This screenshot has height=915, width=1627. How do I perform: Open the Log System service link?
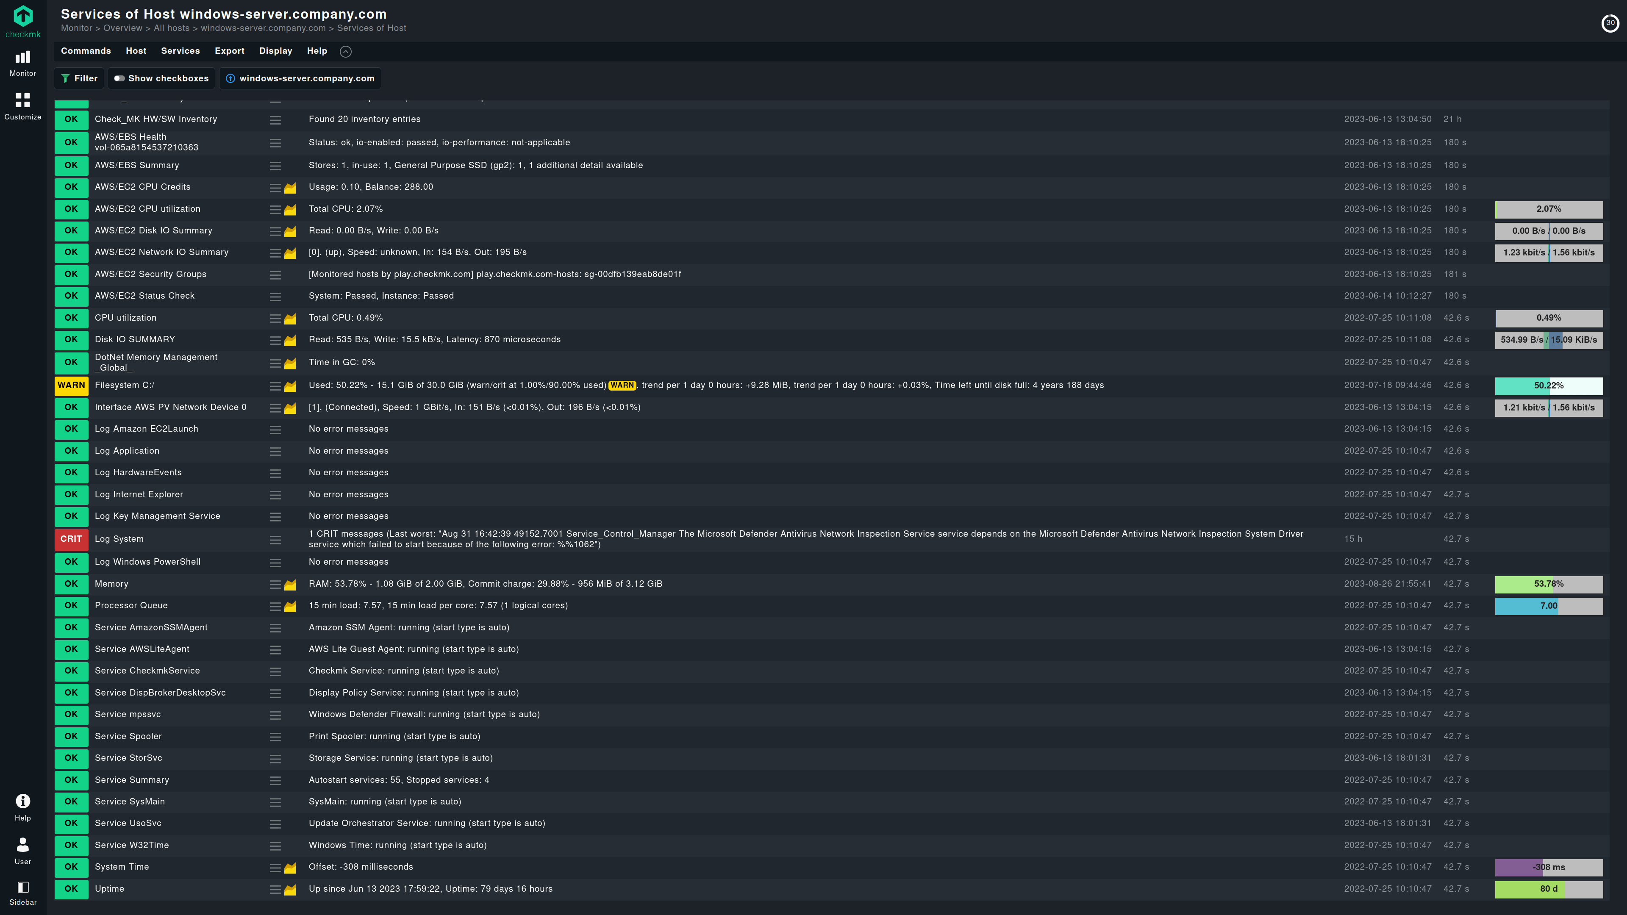(119, 539)
